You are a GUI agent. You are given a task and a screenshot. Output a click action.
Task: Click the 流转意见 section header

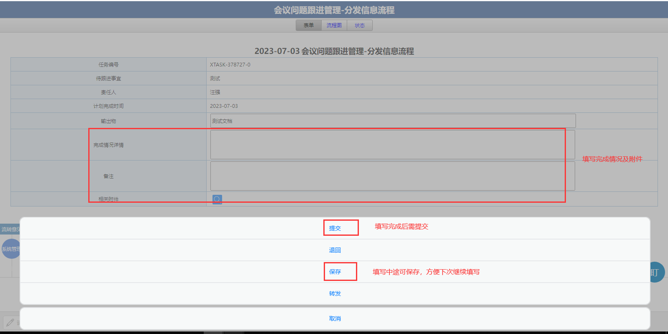pyautogui.click(x=10, y=229)
